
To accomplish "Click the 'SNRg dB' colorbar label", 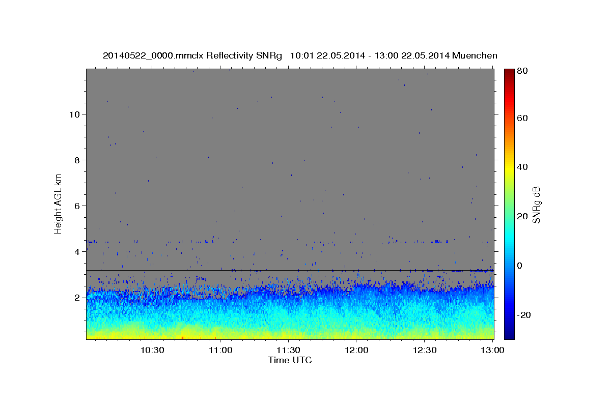I will [x=536, y=205].
